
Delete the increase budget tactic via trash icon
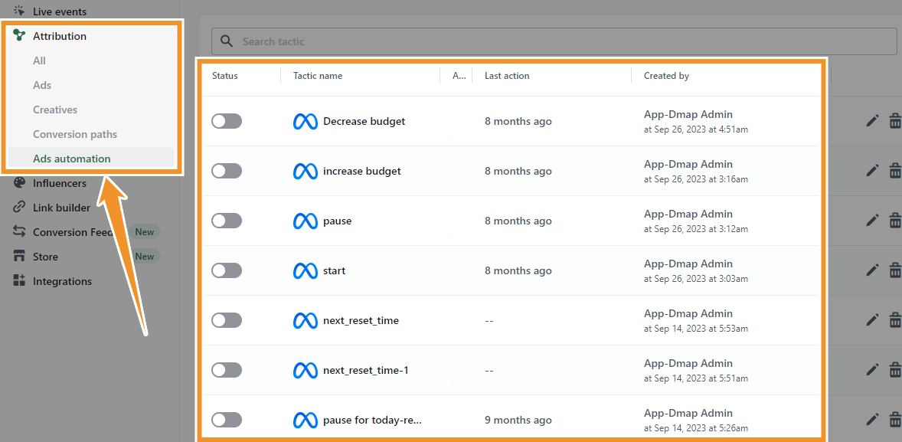(894, 171)
